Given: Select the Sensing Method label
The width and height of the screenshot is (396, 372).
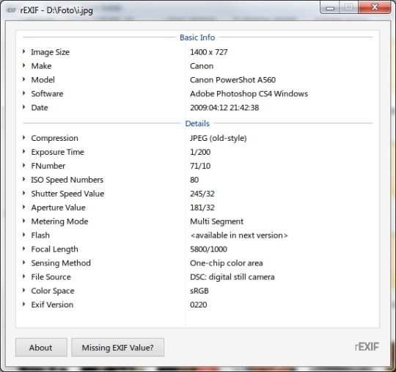Looking at the screenshot, I should pos(61,263).
